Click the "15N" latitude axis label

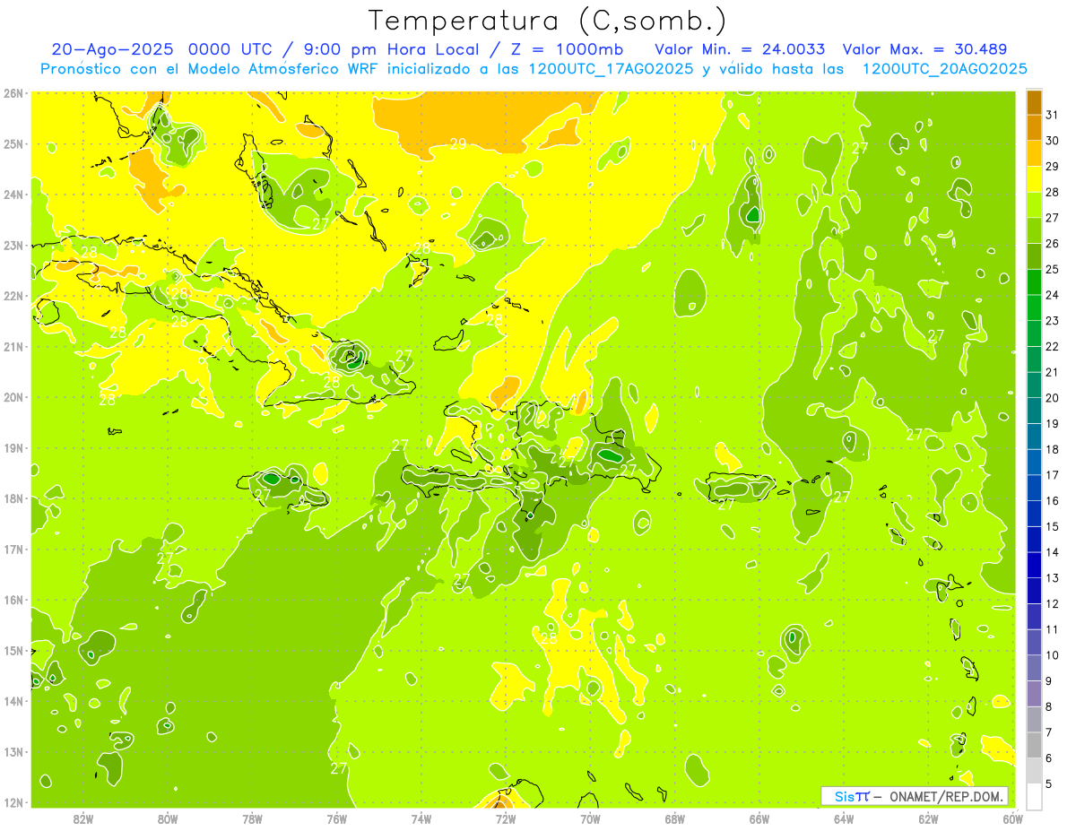(x=13, y=650)
